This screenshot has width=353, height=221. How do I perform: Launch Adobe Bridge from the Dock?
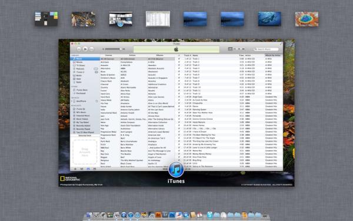coord(158,215)
